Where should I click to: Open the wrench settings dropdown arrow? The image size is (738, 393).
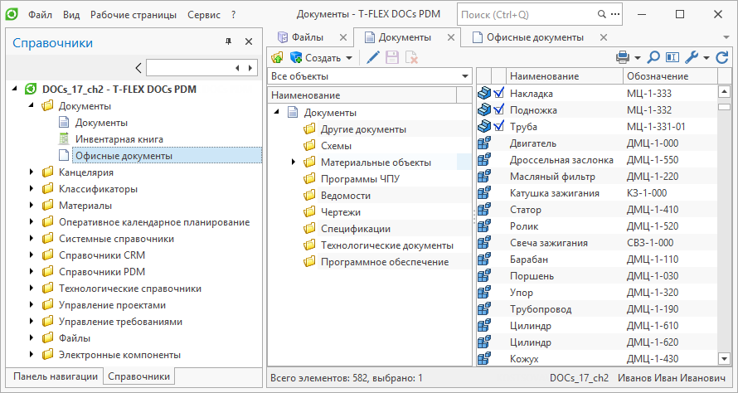click(x=706, y=58)
